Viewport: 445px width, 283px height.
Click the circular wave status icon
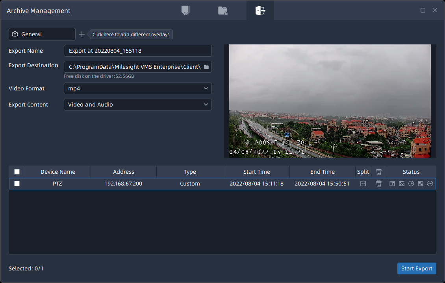(x=430, y=184)
